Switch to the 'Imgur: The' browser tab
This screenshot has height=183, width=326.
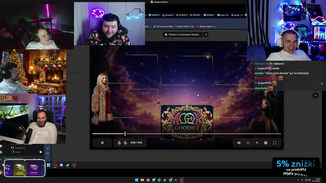click(x=223, y=15)
